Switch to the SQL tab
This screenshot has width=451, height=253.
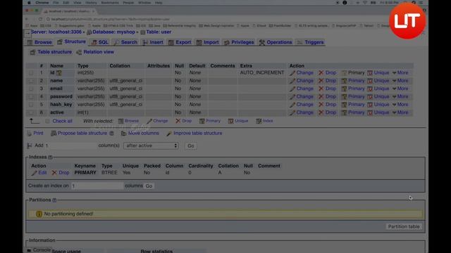(100, 42)
